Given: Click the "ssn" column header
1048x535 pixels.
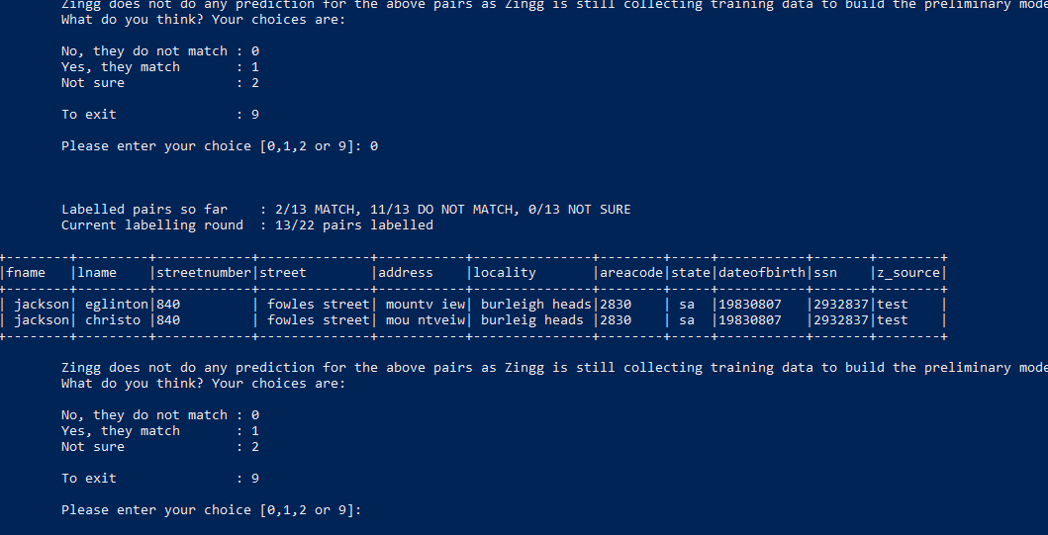Looking at the screenshot, I should (825, 273).
